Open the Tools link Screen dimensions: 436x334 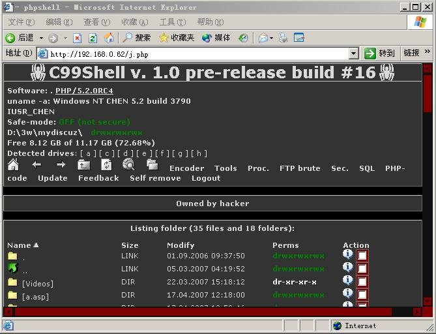click(225, 168)
